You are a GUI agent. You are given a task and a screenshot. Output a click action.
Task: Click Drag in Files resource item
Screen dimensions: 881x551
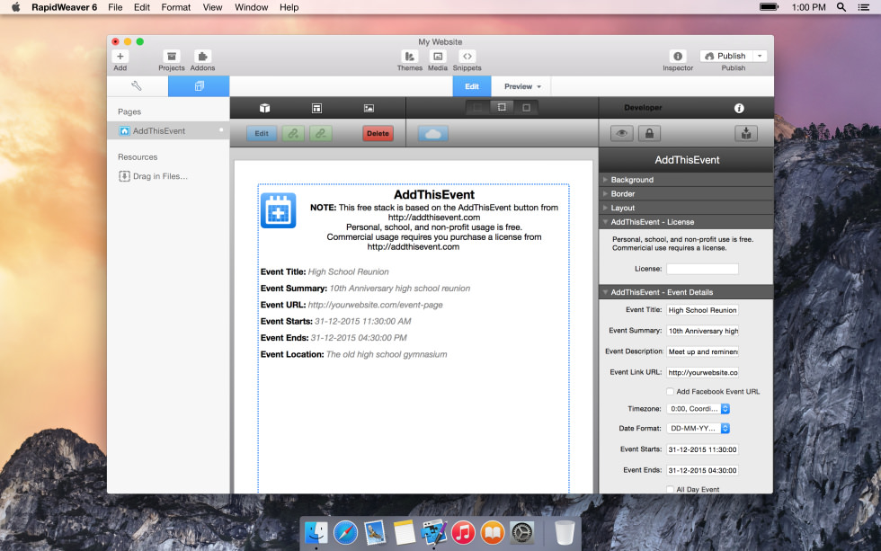[154, 176]
